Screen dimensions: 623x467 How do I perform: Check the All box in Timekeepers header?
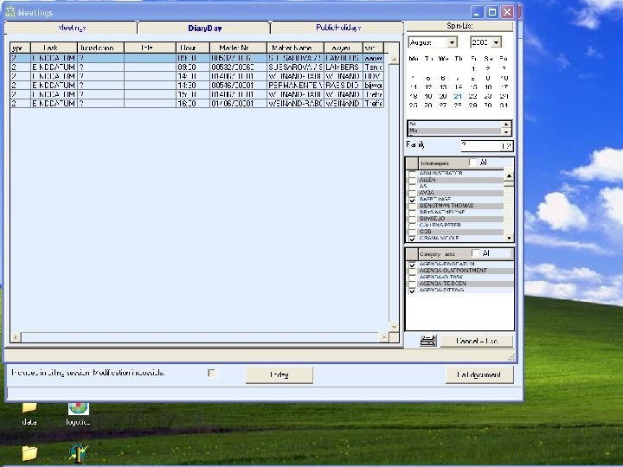pos(472,163)
